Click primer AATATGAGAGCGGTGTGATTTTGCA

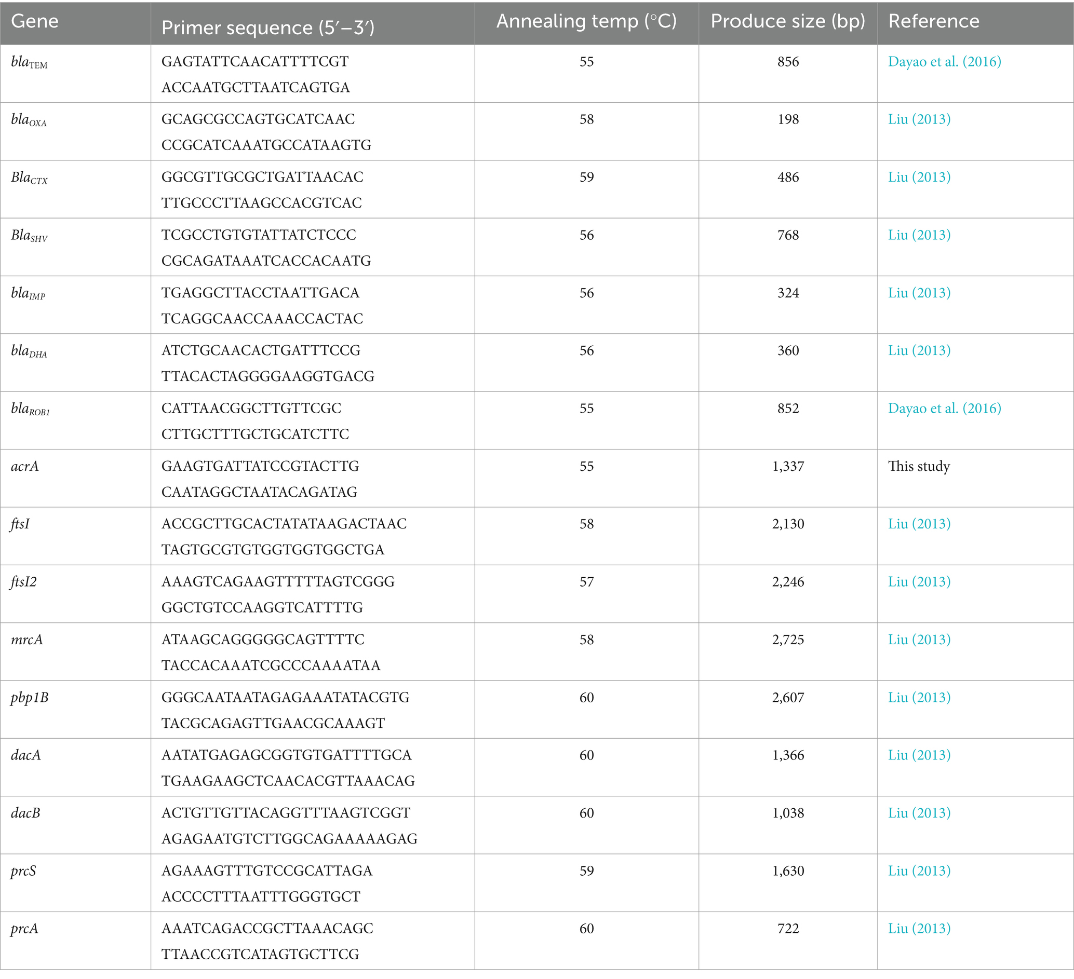(287, 756)
